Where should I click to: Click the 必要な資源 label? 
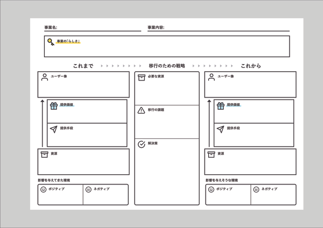coord(156,76)
